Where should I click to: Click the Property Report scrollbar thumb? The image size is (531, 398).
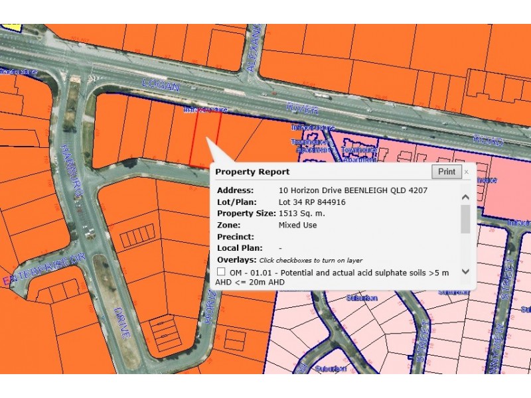pyautogui.click(x=465, y=219)
